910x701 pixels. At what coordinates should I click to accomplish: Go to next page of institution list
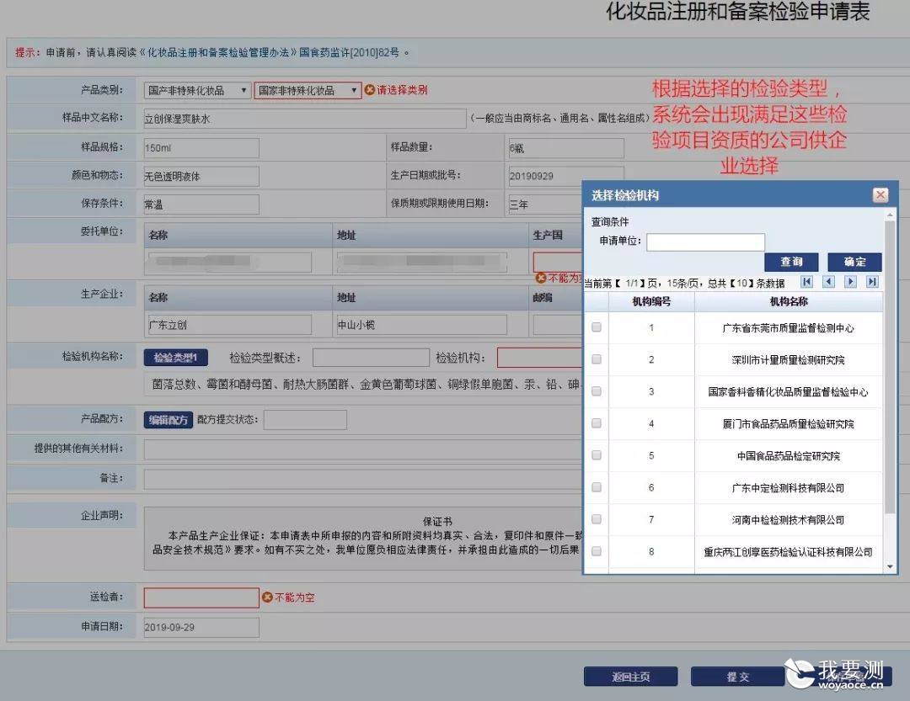tap(851, 282)
